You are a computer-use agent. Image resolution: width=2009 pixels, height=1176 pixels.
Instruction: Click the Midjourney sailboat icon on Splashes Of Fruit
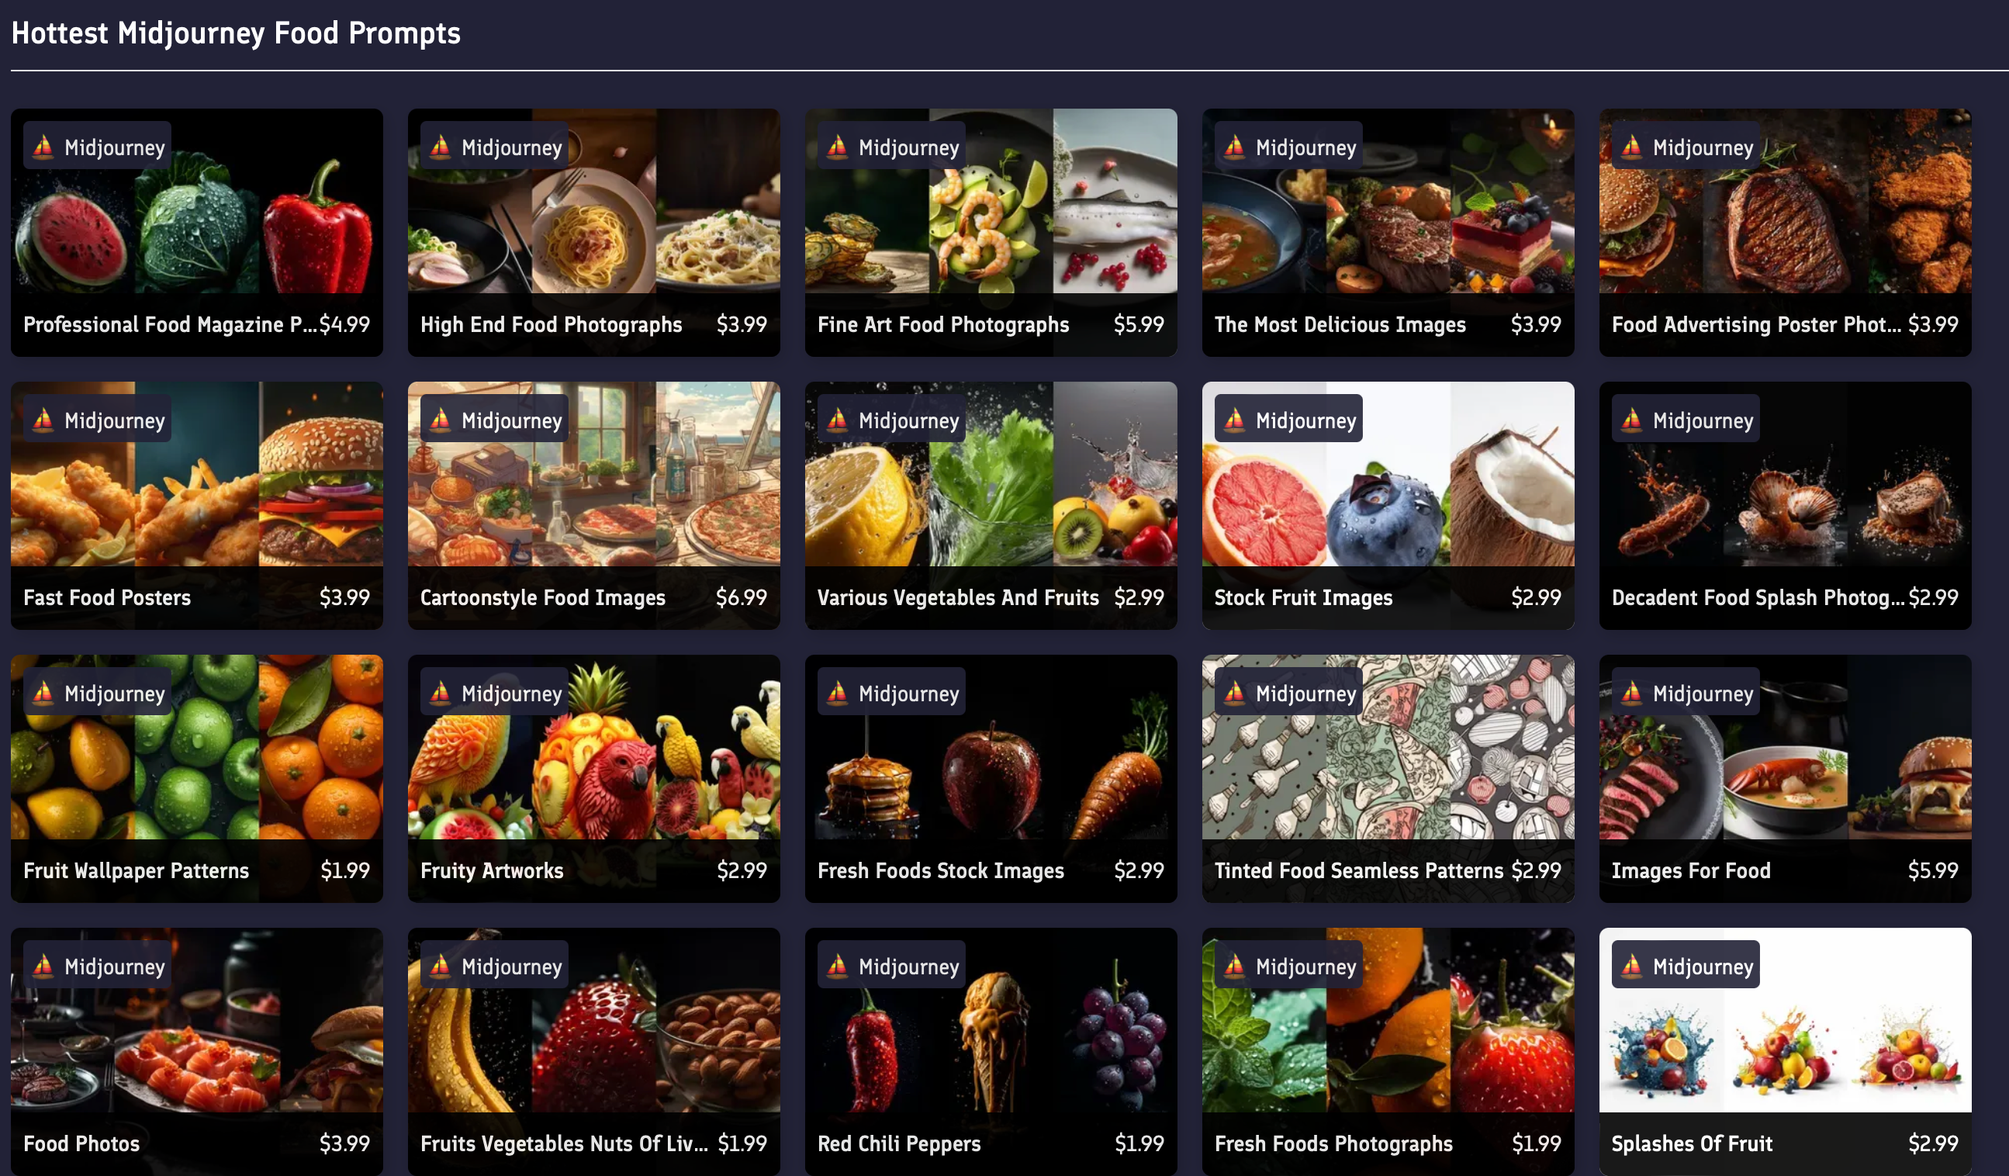pyautogui.click(x=1631, y=966)
